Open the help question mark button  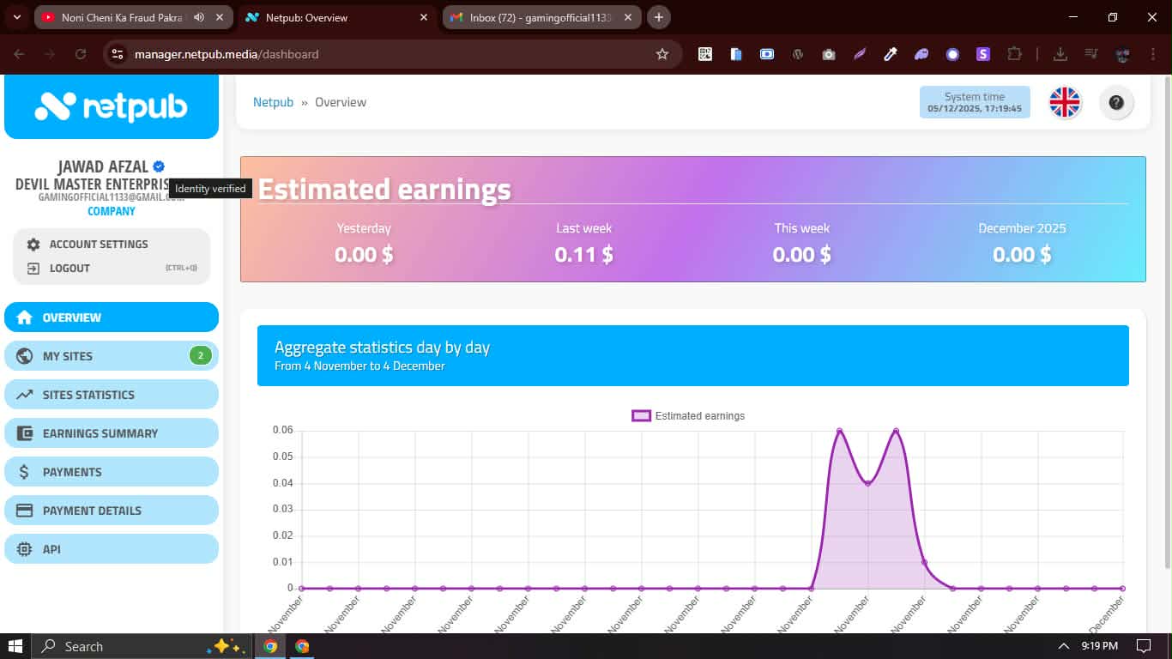(1116, 102)
